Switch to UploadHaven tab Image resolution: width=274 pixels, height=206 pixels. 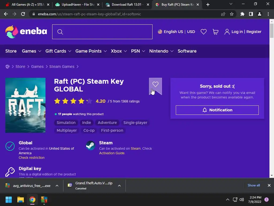77,5
